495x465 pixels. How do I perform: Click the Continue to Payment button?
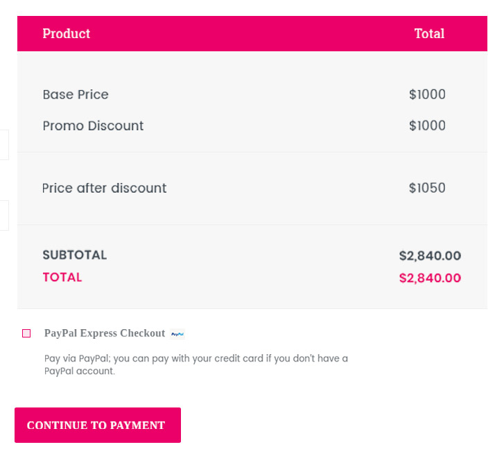pos(98,425)
